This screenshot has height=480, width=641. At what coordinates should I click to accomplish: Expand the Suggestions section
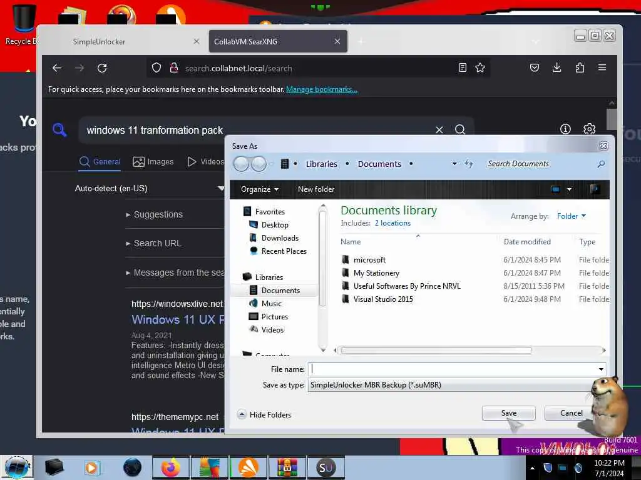click(155, 215)
